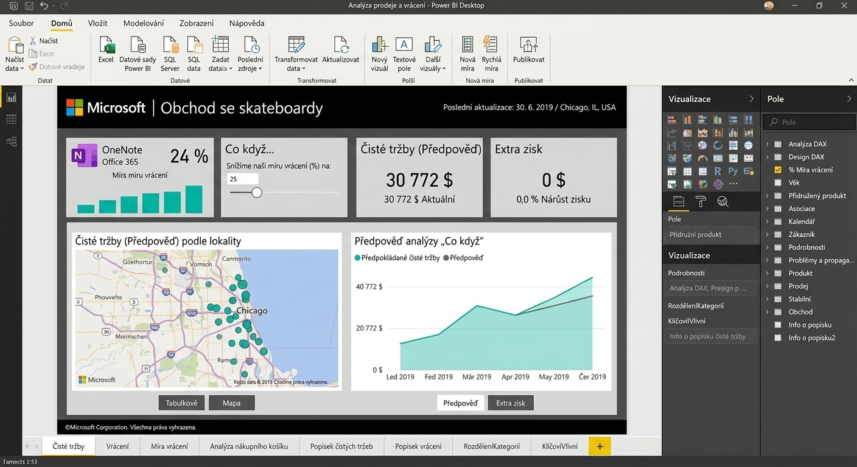This screenshot has width=857, height=467.
Task: Choose the SQL Server source icon
Action: click(170, 46)
